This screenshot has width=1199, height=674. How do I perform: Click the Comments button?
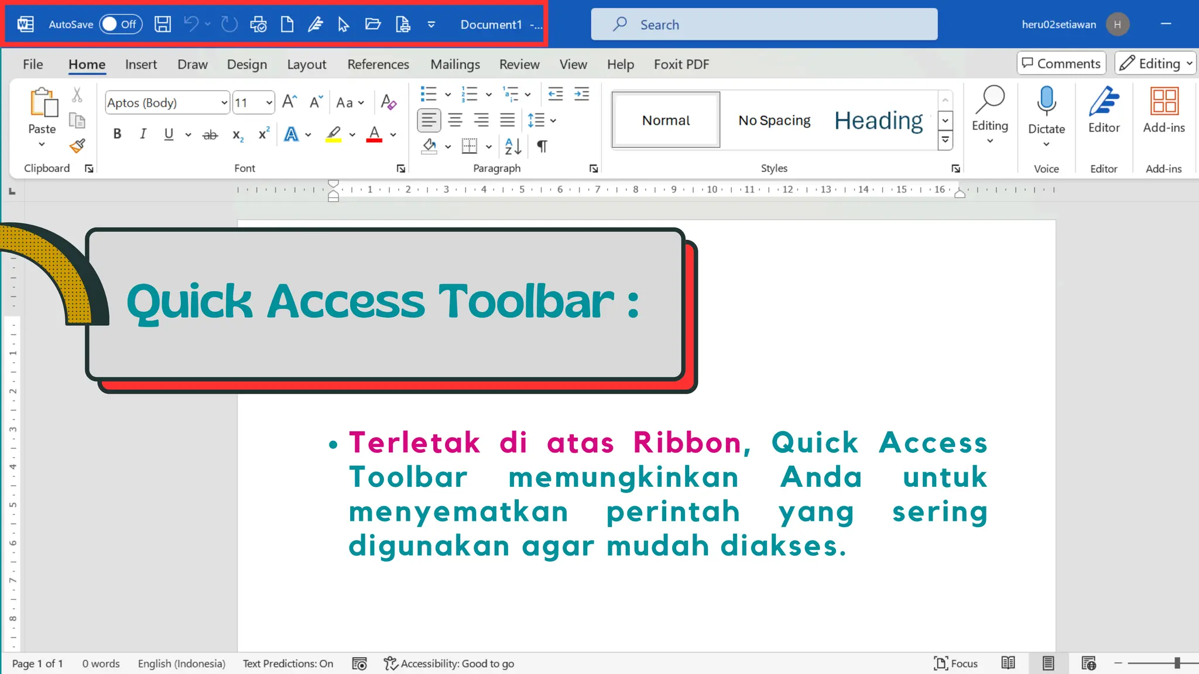point(1061,63)
